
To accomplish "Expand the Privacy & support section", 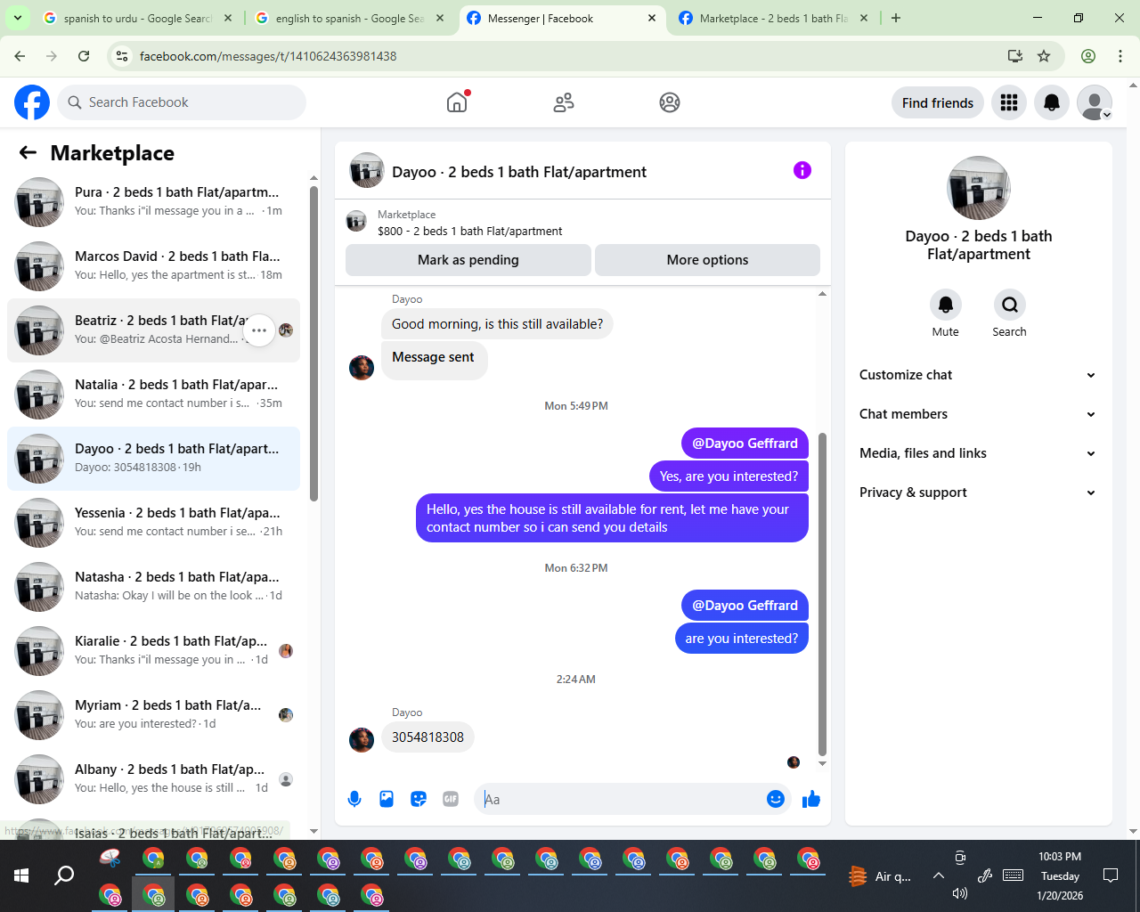I will coord(979,493).
